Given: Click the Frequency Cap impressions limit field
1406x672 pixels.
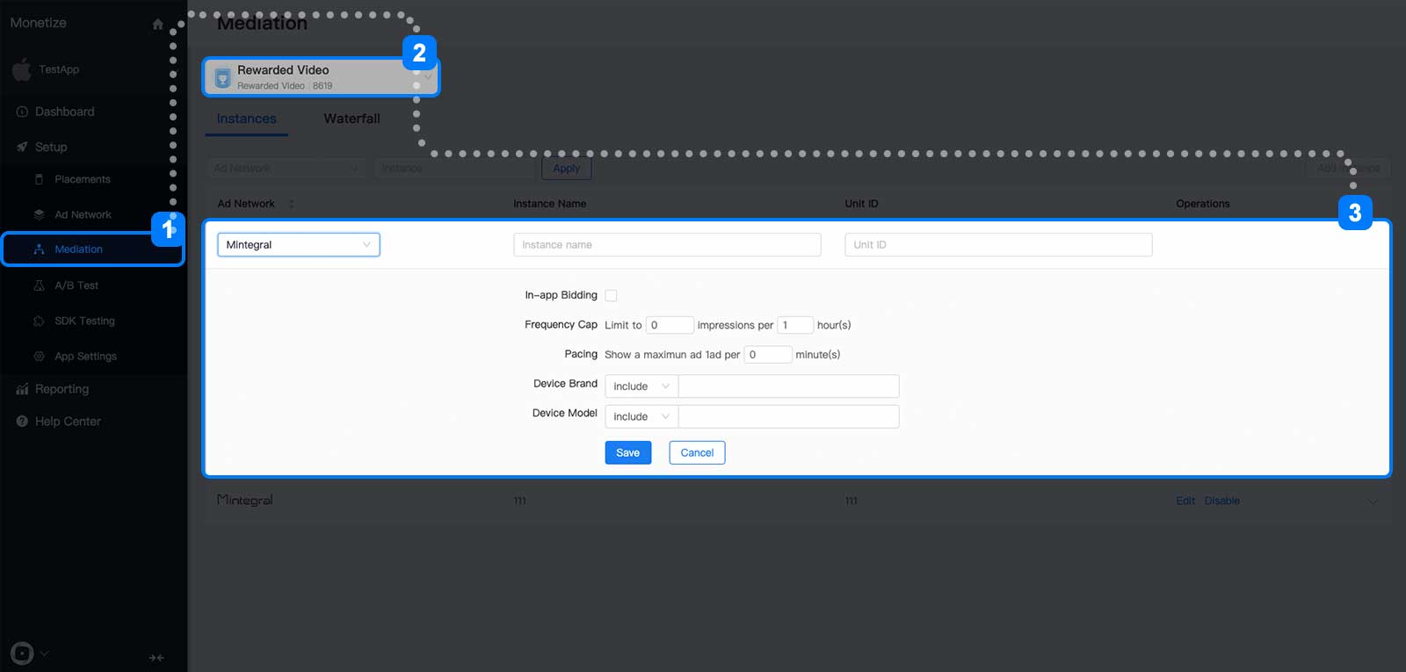Looking at the screenshot, I should pyautogui.click(x=670, y=325).
